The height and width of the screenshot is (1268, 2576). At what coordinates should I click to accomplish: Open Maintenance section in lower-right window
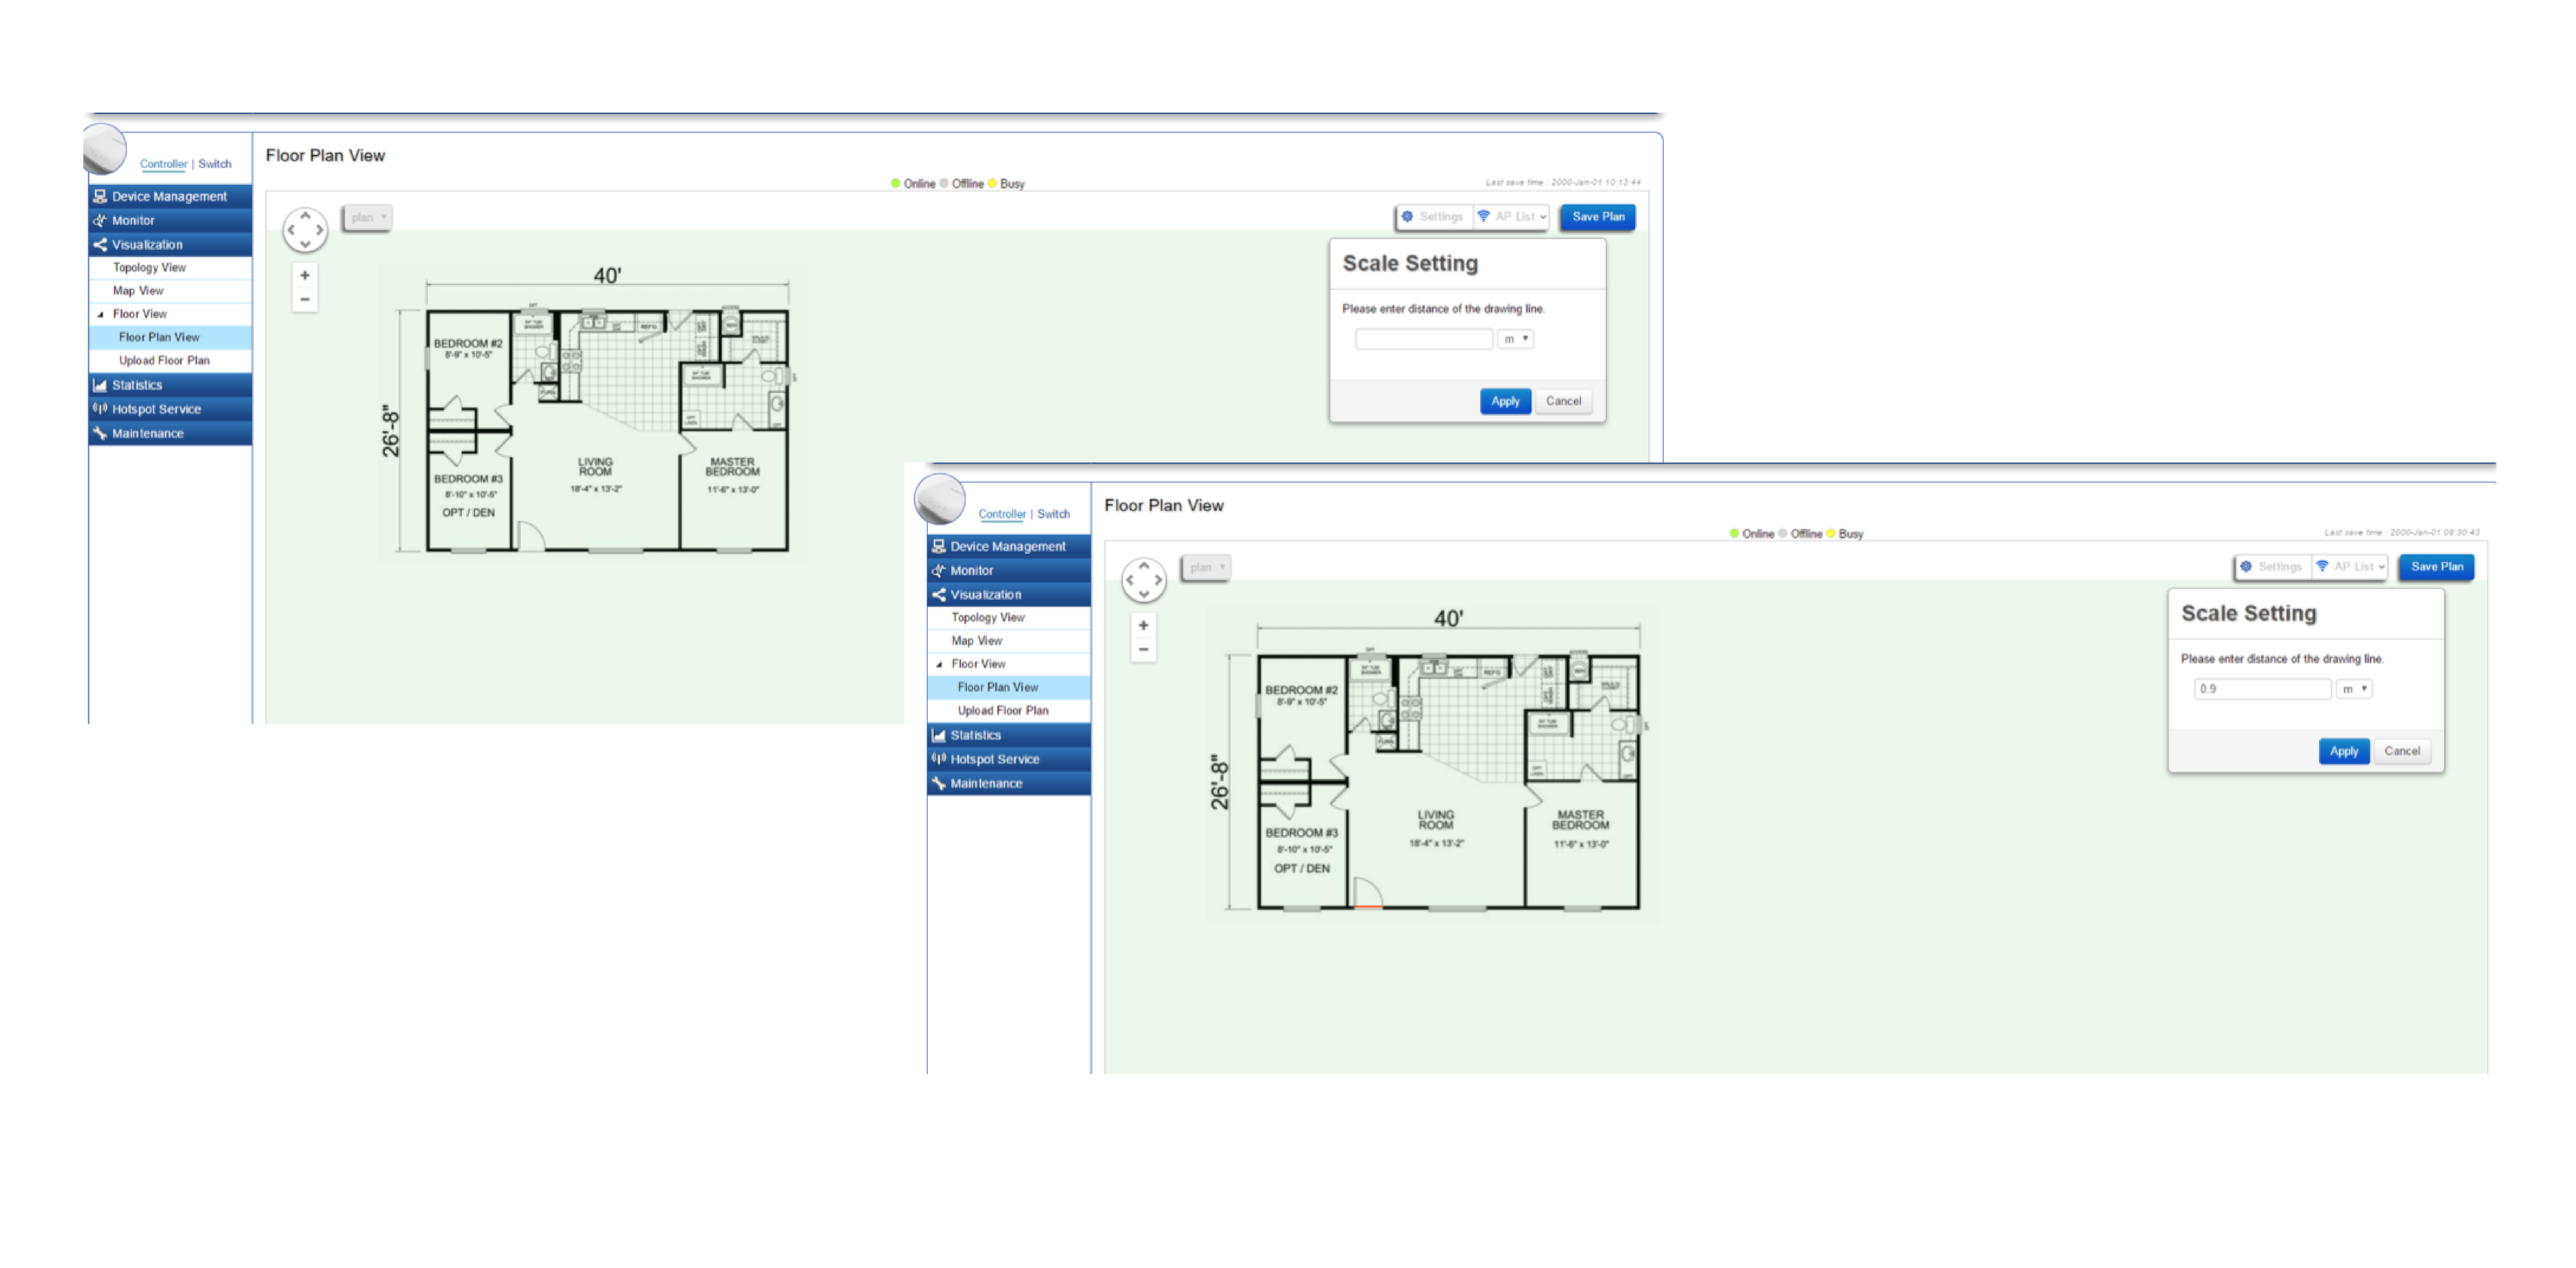click(1009, 783)
